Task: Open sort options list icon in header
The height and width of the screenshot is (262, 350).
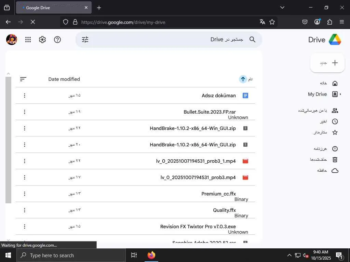Action: pos(23,79)
